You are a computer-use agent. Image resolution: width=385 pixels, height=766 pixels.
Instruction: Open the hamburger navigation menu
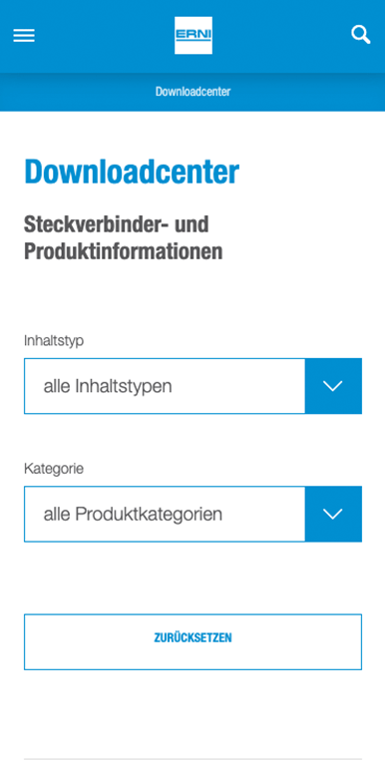tap(24, 35)
